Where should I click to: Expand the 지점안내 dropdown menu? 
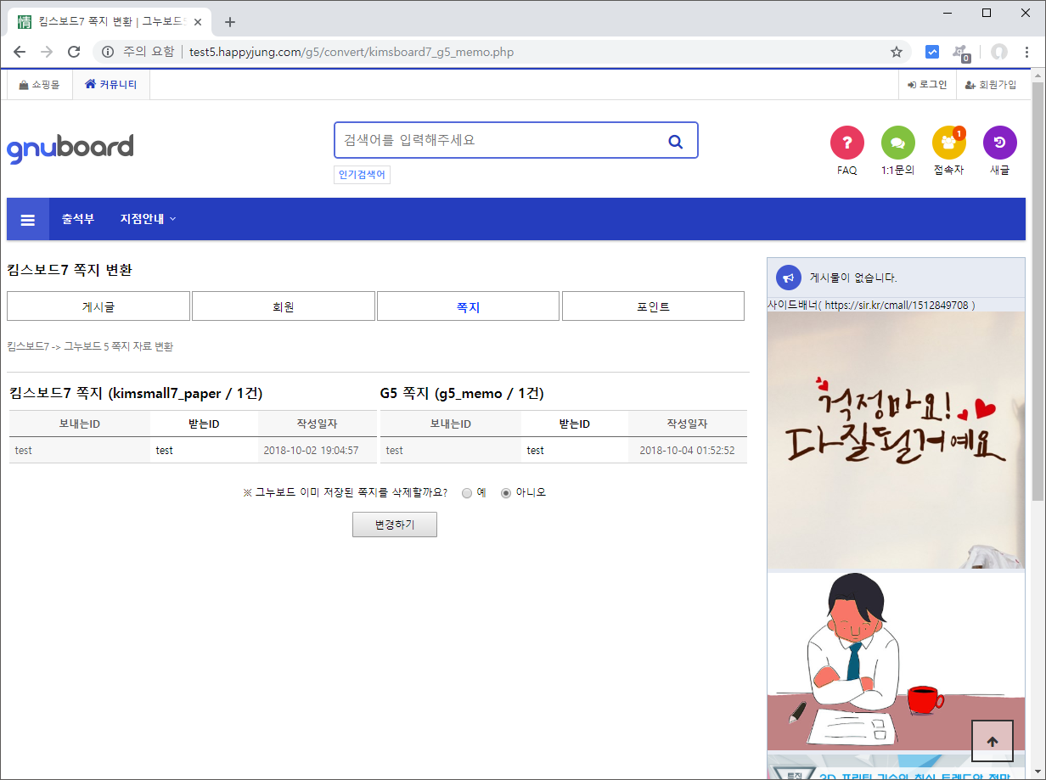pyautogui.click(x=148, y=219)
